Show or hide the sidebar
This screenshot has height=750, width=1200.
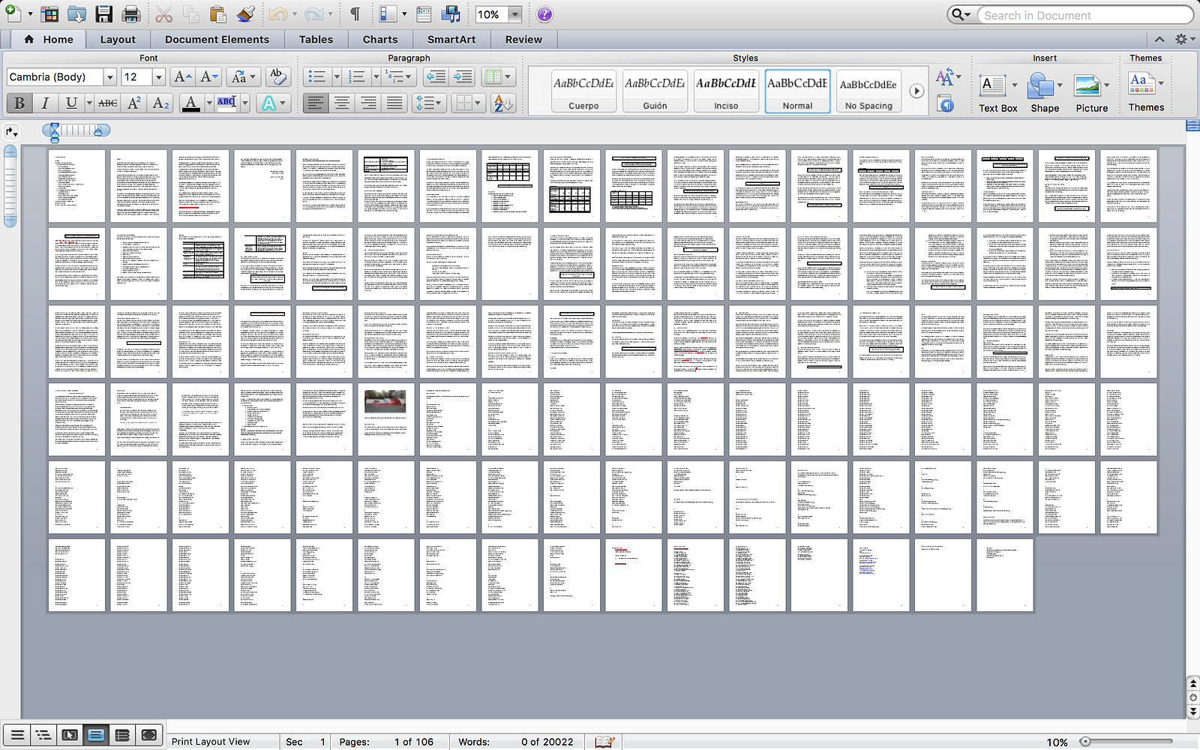(388, 14)
